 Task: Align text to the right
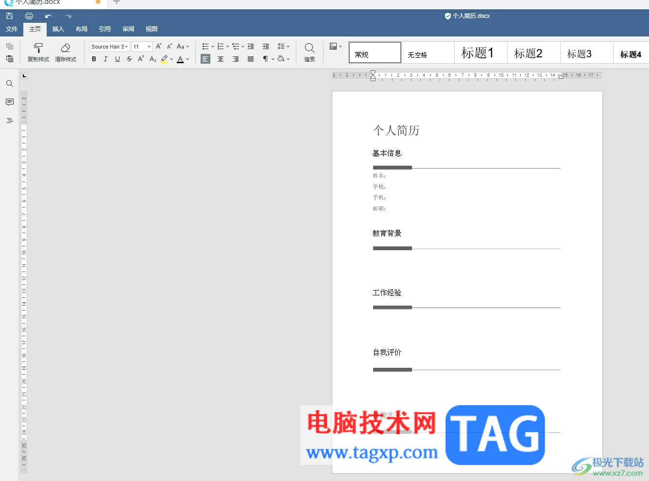pyautogui.click(x=236, y=59)
